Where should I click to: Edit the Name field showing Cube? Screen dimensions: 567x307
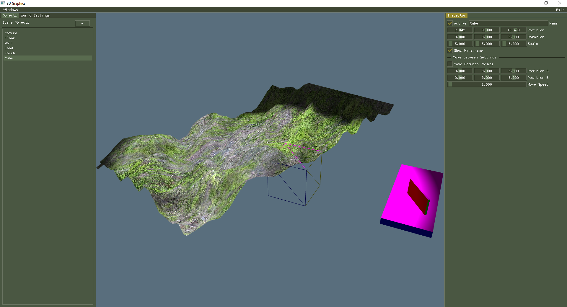click(508, 23)
